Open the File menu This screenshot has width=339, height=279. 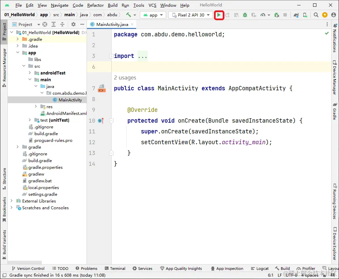(19, 5)
